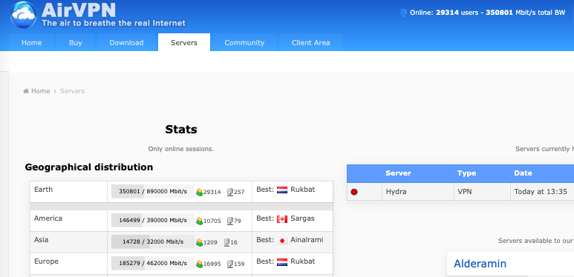
Task: Open the Client Area tab
Action: pyautogui.click(x=311, y=42)
